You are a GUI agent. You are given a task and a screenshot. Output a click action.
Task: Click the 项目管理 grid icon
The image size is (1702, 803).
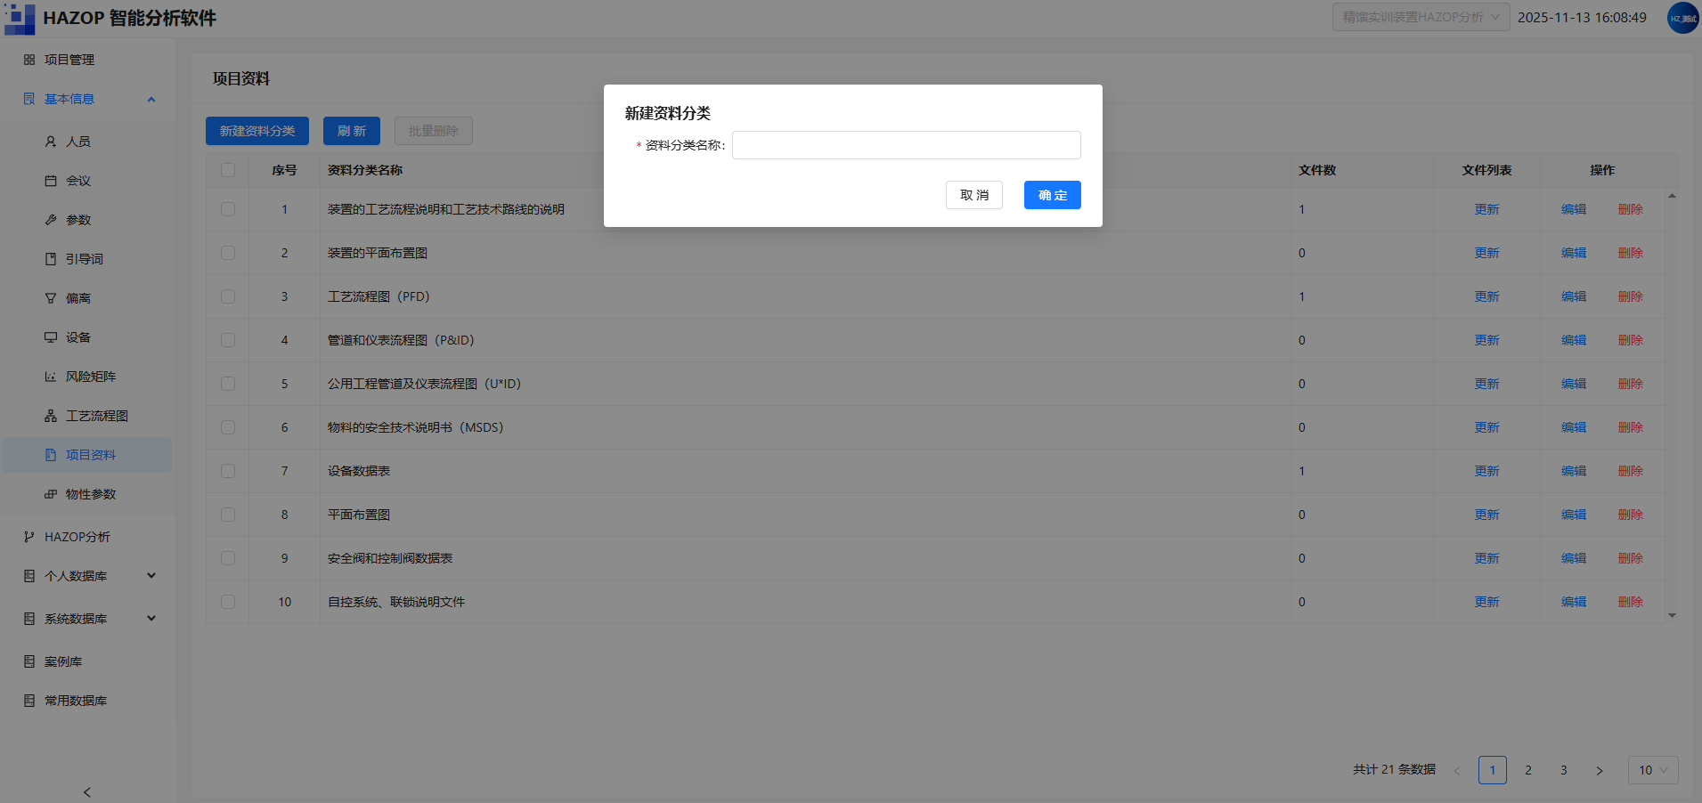coord(29,60)
